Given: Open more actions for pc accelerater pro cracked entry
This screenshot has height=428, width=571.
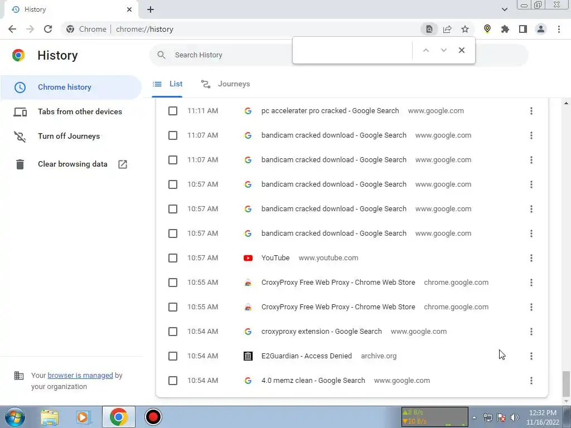Looking at the screenshot, I should tap(531, 111).
